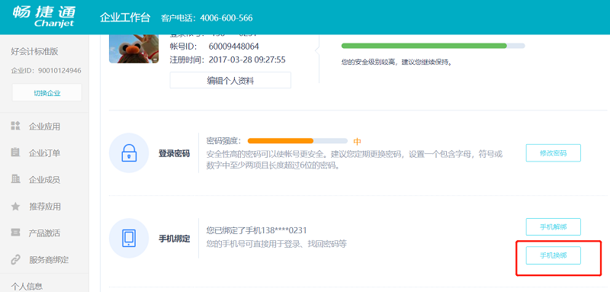Open the 个人信息 sidebar section

[27, 286]
